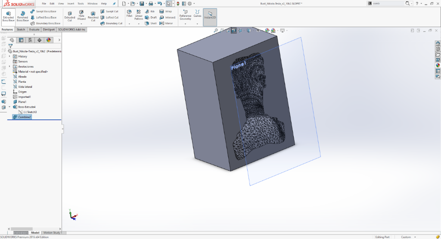The height and width of the screenshot is (239, 441).
Task: Open the PropertyManager tab
Action: tap(21, 40)
